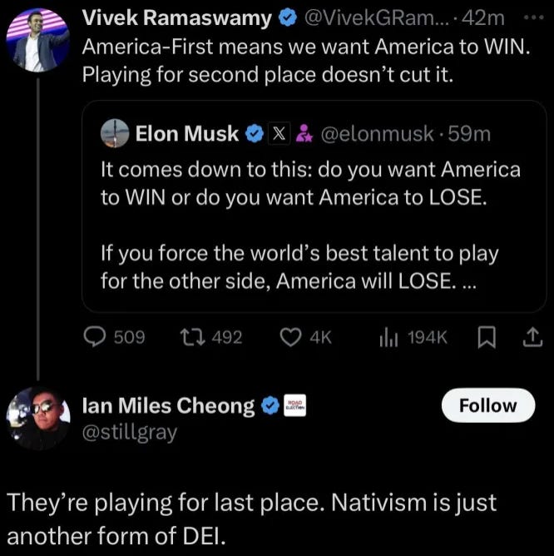Open the reply comment icon on Vivek's tweet

pyautogui.click(x=94, y=337)
